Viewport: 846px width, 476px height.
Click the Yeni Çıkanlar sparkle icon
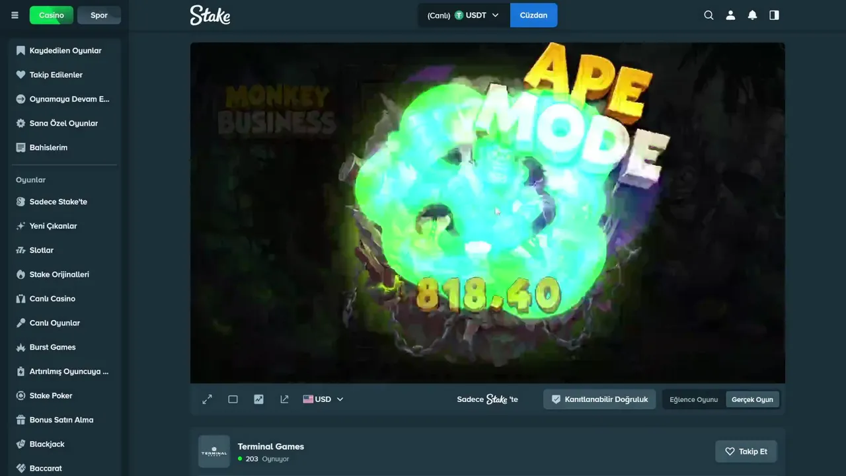tap(20, 226)
